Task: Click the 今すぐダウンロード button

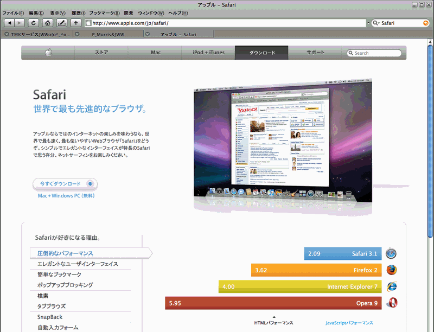Action: point(65,184)
